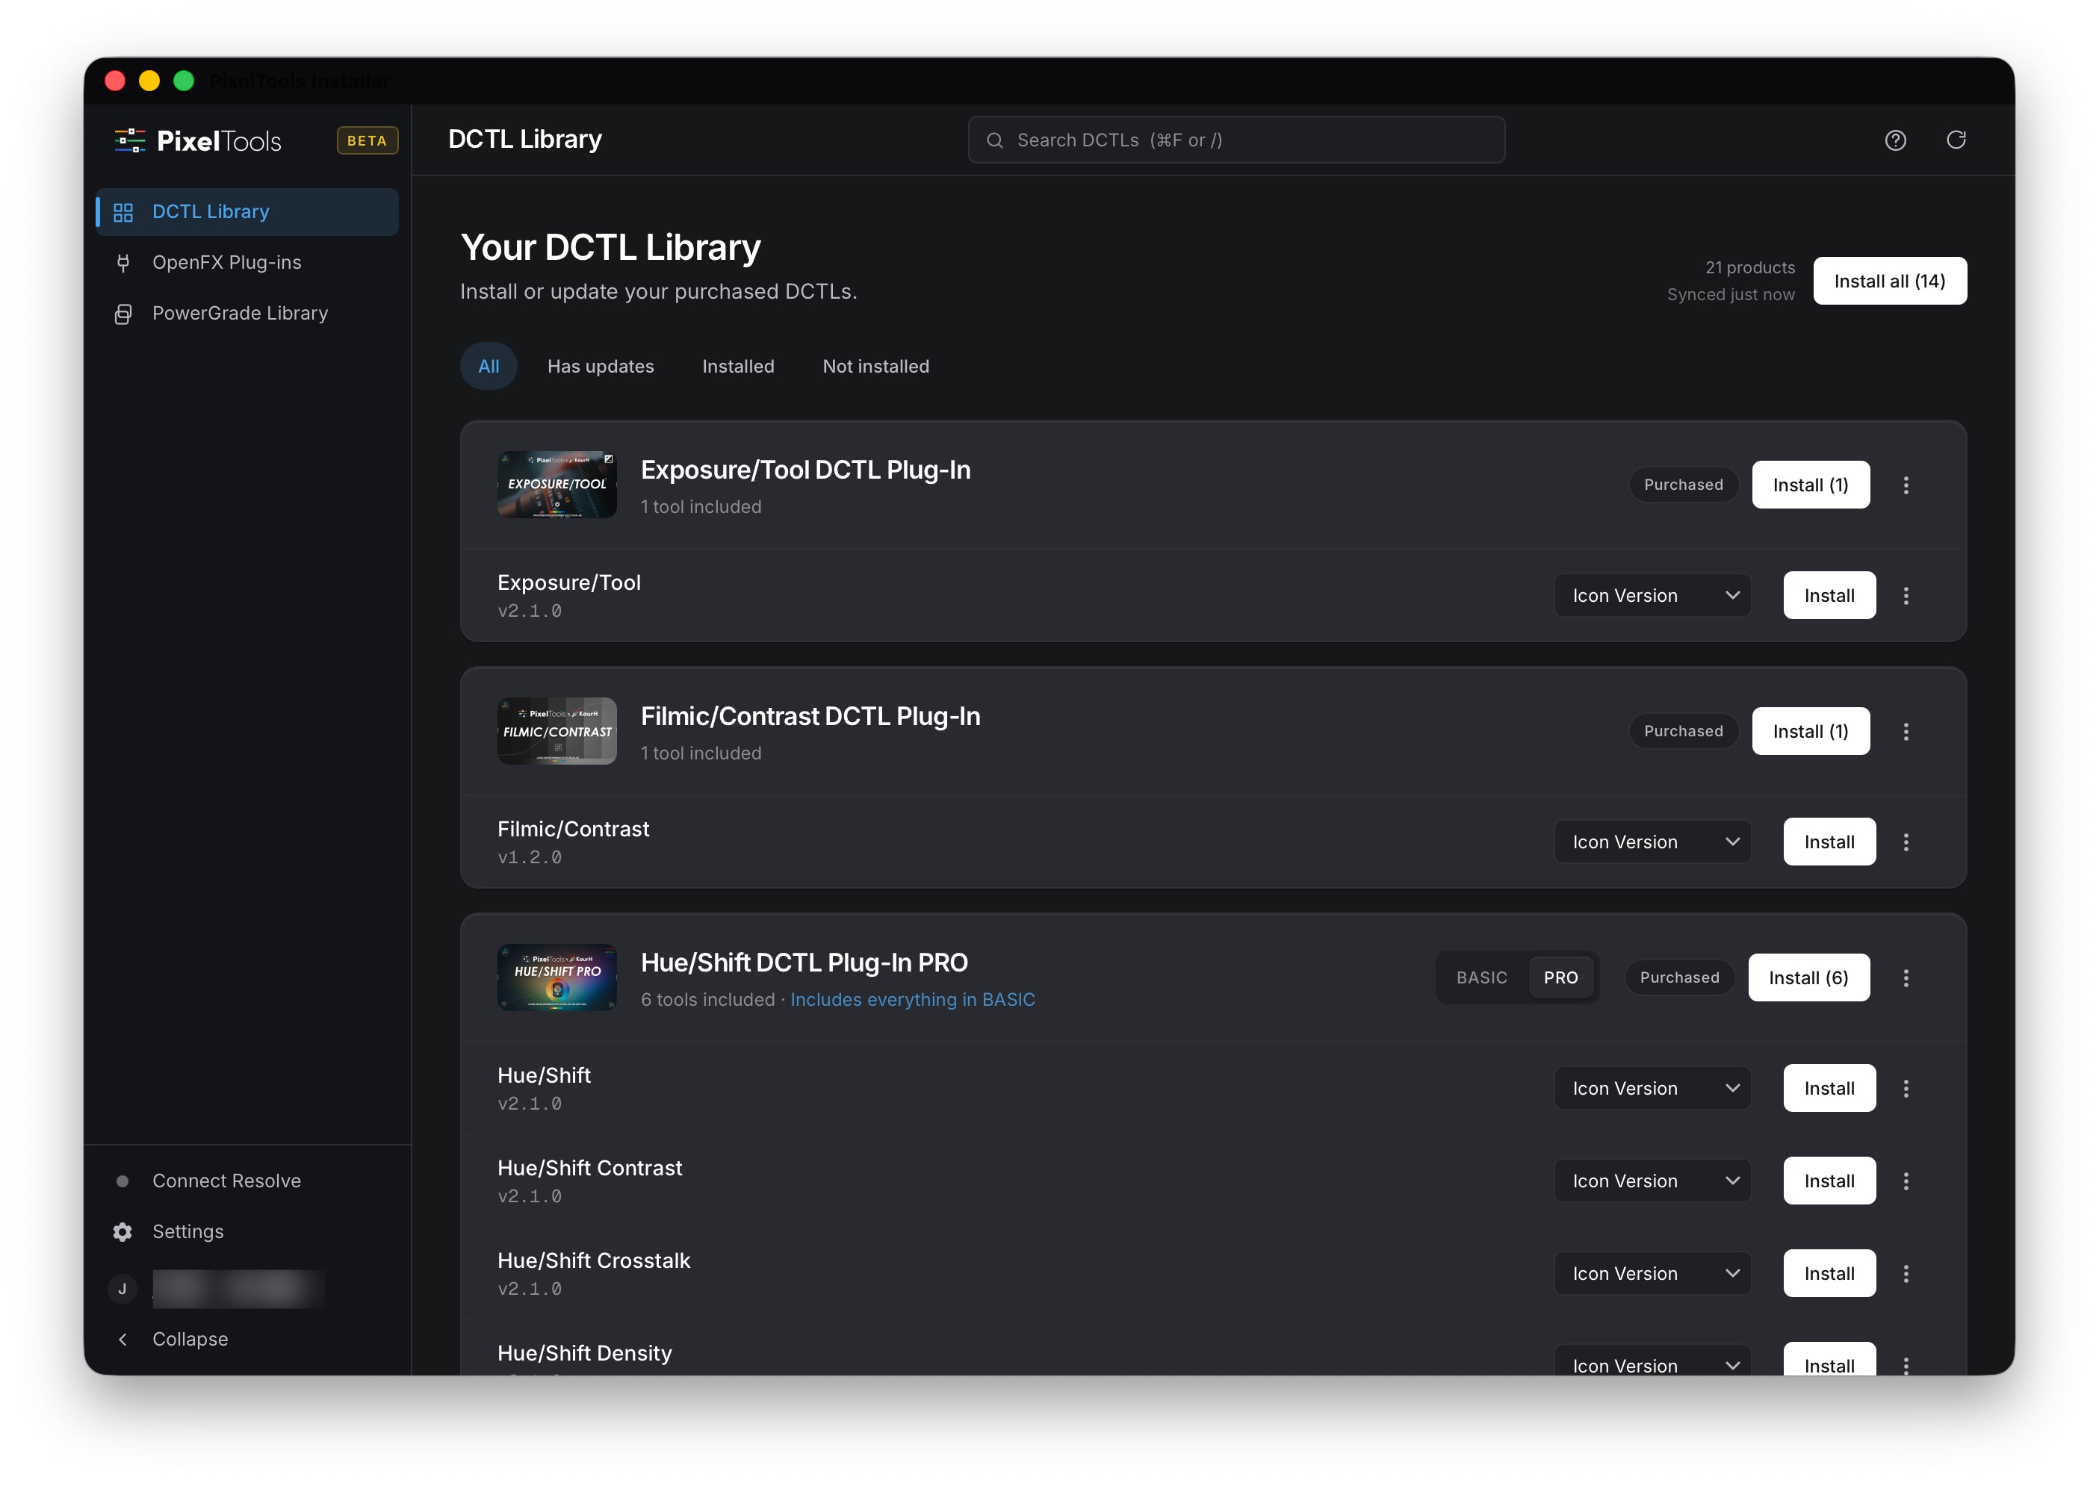
Task: Click Install (1) for Exposure/Tool DCTL Plug-In
Action: tap(1810, 485)
